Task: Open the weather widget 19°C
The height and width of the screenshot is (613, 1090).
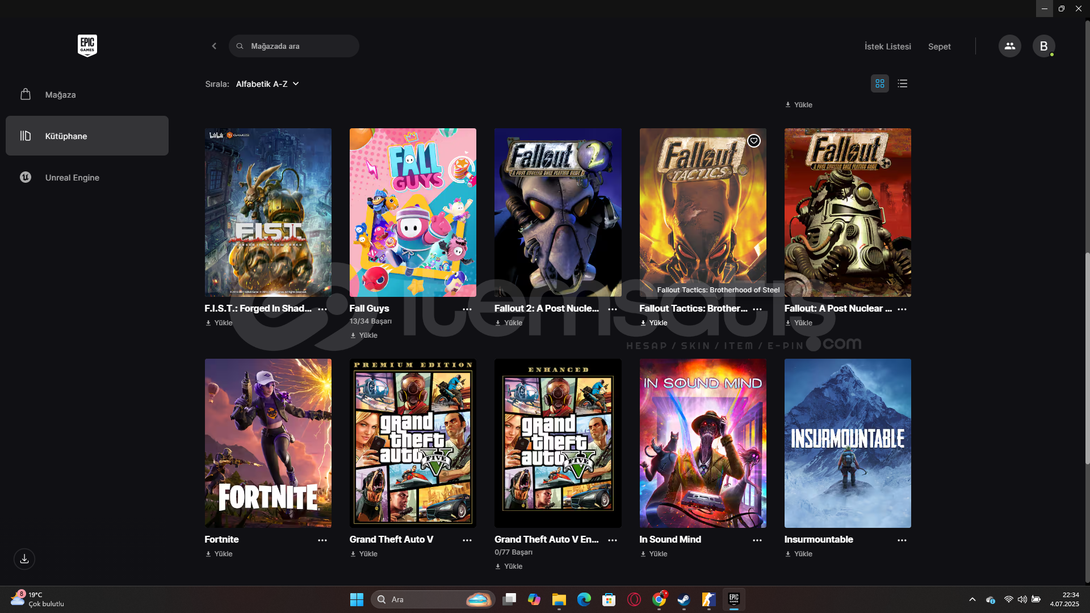Action: 37,599
